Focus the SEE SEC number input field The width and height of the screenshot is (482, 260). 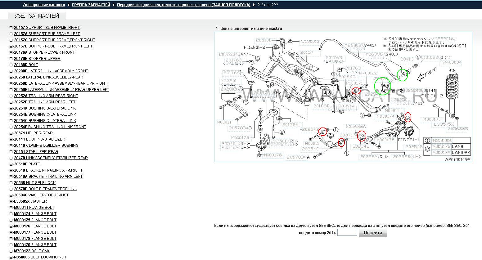pos(347,232)
